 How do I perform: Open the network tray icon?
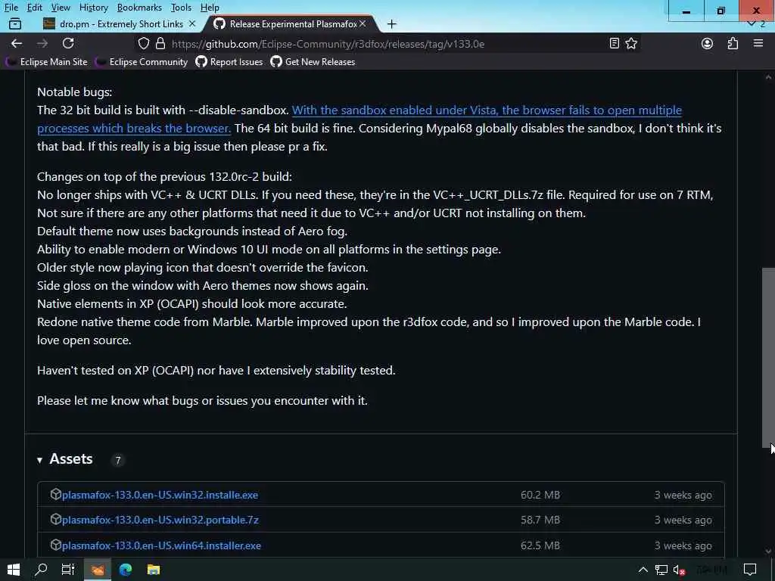pyautogui.click(x=661, y=570)
